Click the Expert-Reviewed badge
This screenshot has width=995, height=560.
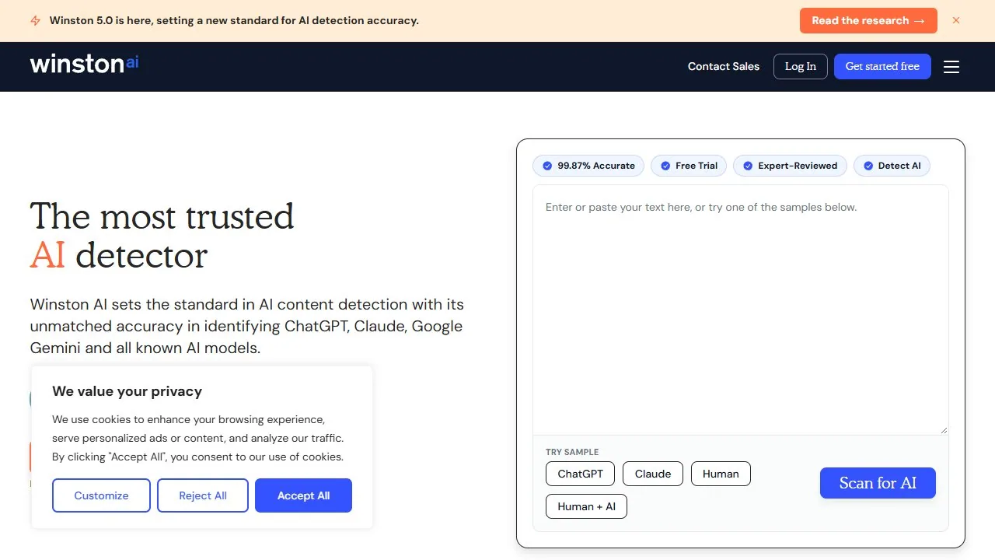790,166
